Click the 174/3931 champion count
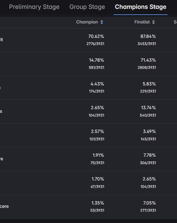 click(x=97, y=91)
